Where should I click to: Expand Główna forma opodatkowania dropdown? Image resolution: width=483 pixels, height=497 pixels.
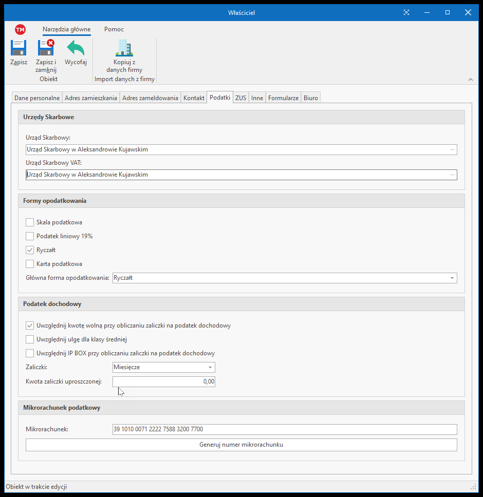(x=452, y=278)
